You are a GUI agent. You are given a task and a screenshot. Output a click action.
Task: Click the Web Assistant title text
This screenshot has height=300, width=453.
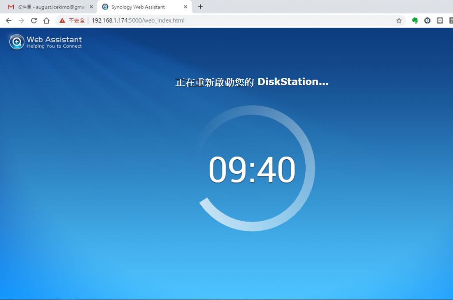54,39
